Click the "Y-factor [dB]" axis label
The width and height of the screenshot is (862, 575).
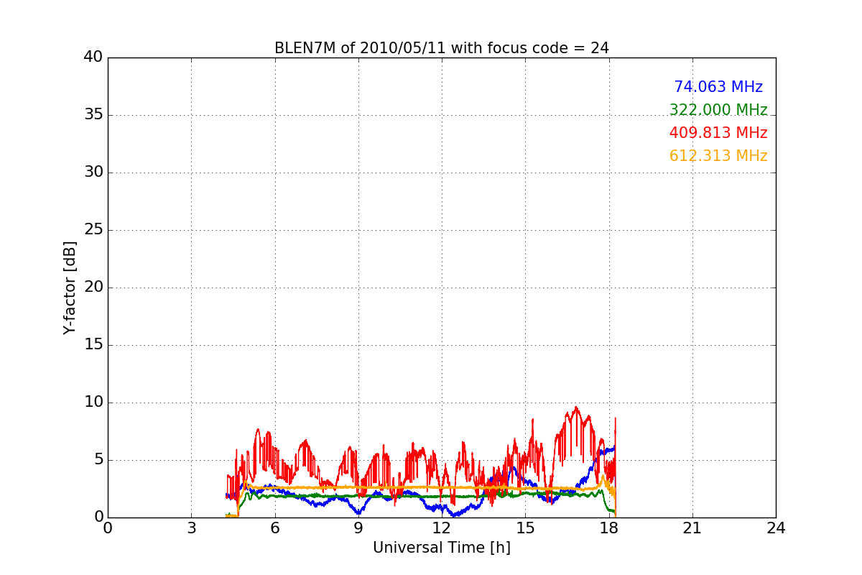70,287
